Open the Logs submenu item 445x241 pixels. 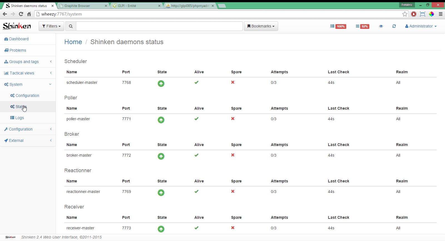pos(28,118)
